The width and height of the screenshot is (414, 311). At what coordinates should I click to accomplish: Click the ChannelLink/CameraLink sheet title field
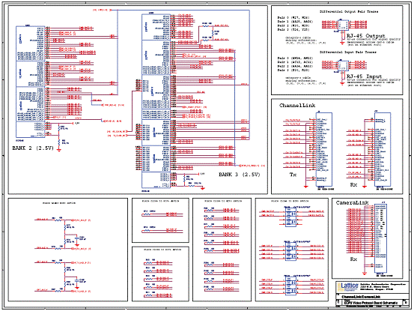[x=361, y=297]
